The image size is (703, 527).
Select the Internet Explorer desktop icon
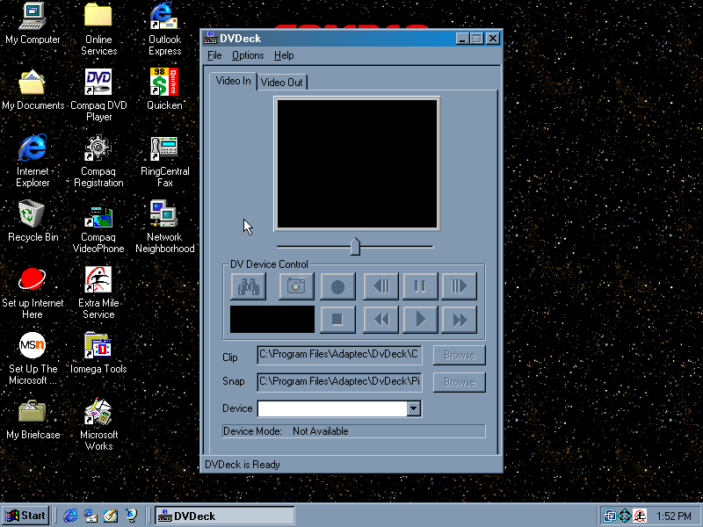[33, 161]
